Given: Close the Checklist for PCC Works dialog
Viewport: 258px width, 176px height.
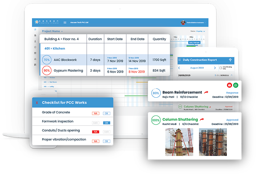Looking at the screenshot, I should (x=36, y=103).
